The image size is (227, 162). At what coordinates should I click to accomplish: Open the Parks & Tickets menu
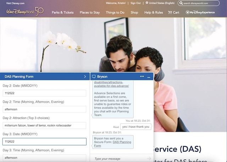coord(63,12)
